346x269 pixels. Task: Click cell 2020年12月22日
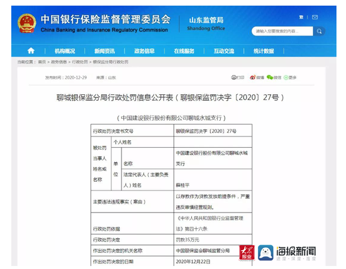coord(213,261)
